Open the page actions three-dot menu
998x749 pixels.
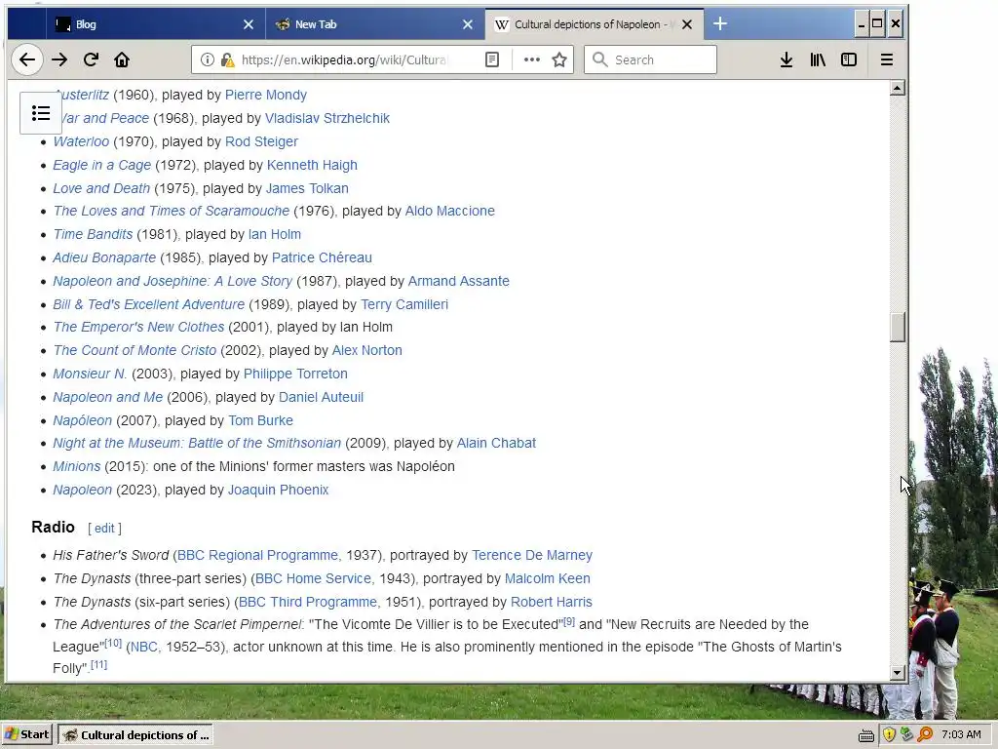click(531, 59)
